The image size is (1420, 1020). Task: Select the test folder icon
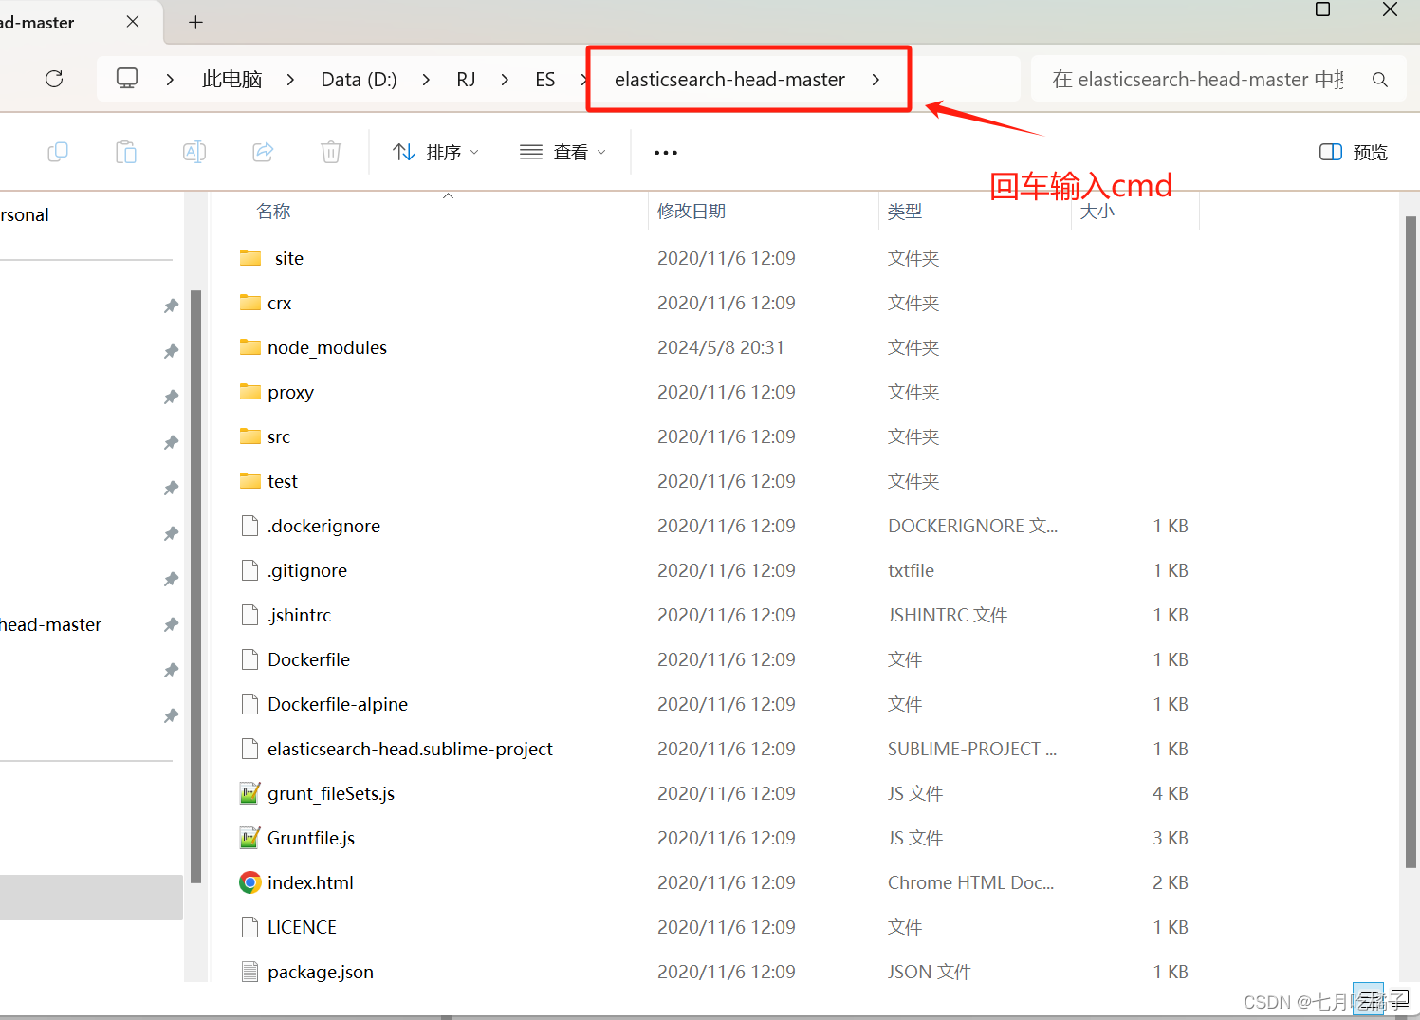pyautogui.click(x=250, y=481)
